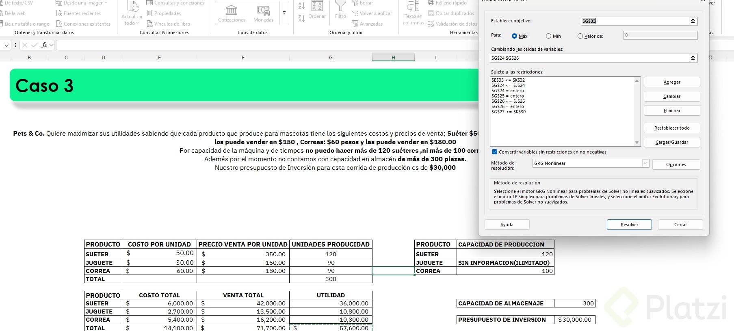Open Validación de datos

tap(453, 24)
